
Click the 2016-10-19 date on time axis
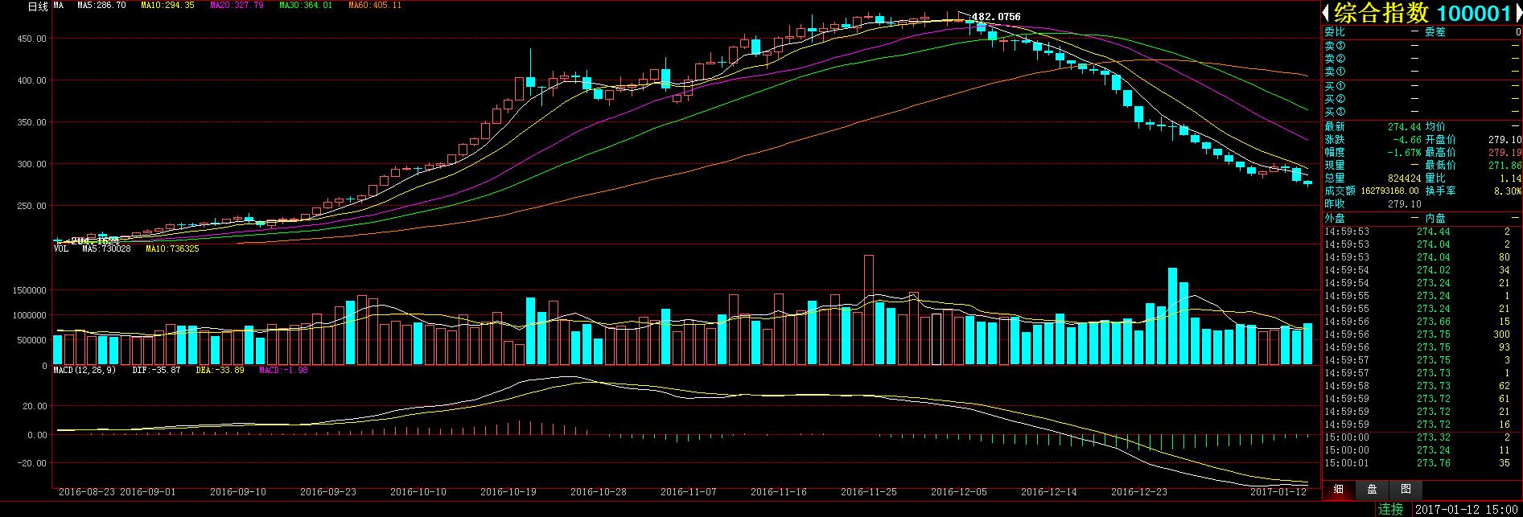(x=508, y=491)
